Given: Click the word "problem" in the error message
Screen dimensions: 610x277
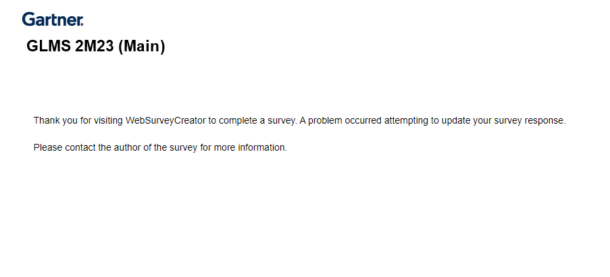Looking at the screenshot, I should coord(325,121).
